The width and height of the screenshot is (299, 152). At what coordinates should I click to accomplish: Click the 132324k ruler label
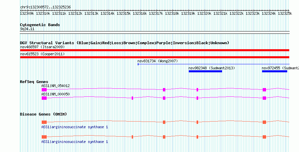point(269,13)
